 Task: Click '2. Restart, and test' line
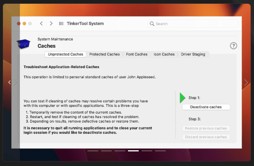[83, 117]
